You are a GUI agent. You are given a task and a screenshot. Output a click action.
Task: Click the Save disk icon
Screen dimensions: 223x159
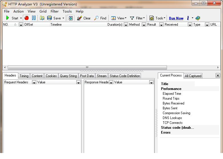pos(49,18)
